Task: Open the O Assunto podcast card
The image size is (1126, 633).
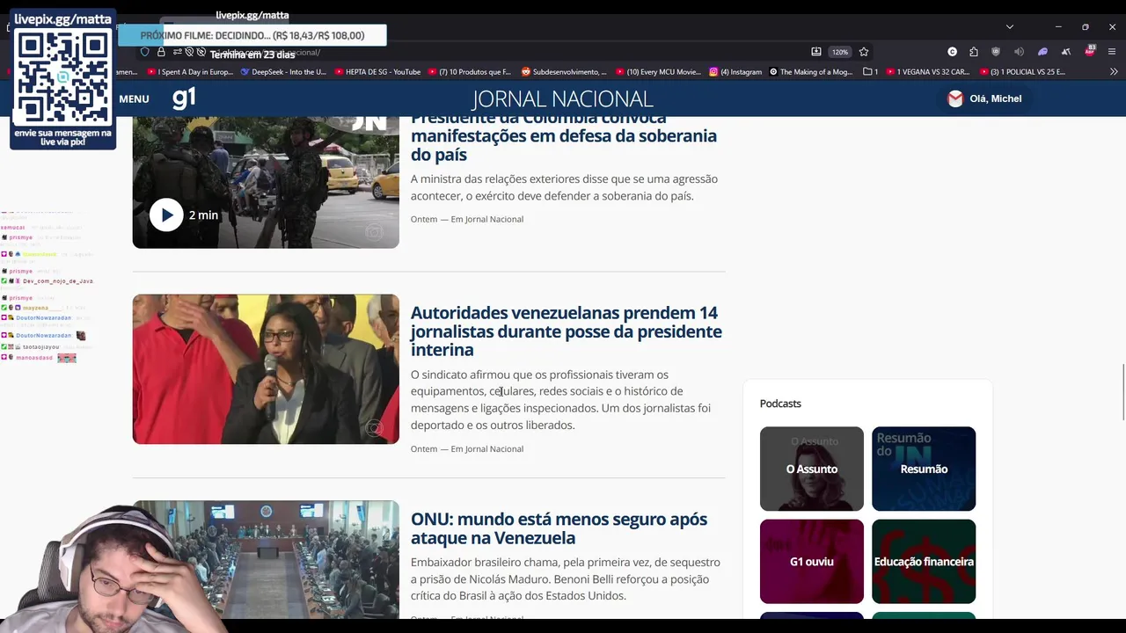Action: 812,469
